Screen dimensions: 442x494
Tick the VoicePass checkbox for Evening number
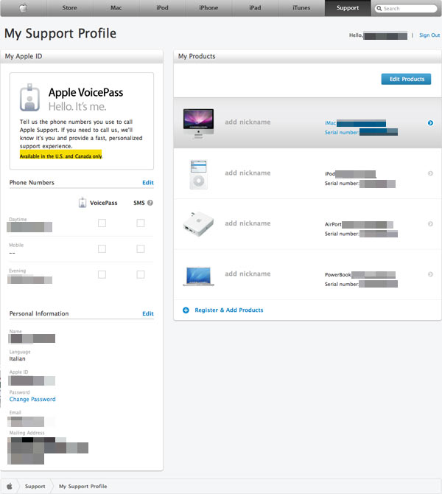tap(102, 274)
